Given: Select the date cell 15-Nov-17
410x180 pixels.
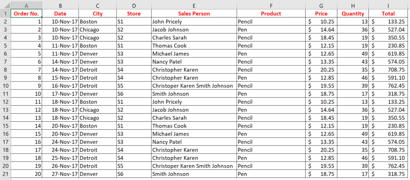Looking at the screenshot, I should [60, 78].
